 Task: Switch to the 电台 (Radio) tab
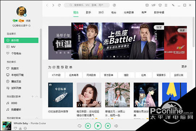click(114, 12)
